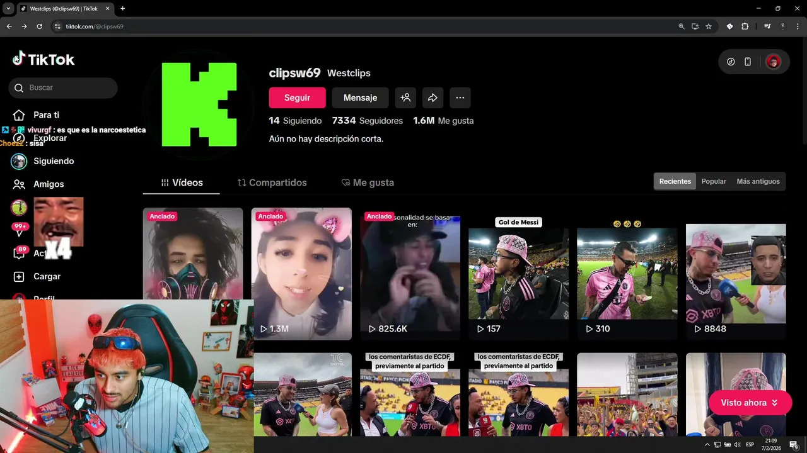This screenshot has height=453, width=807.
Task: Click the TikTok logo in the sidebar
Action: (x=44, y=59)
